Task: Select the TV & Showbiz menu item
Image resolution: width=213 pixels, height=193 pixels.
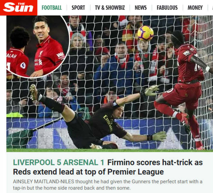Action: coord(110,8)
